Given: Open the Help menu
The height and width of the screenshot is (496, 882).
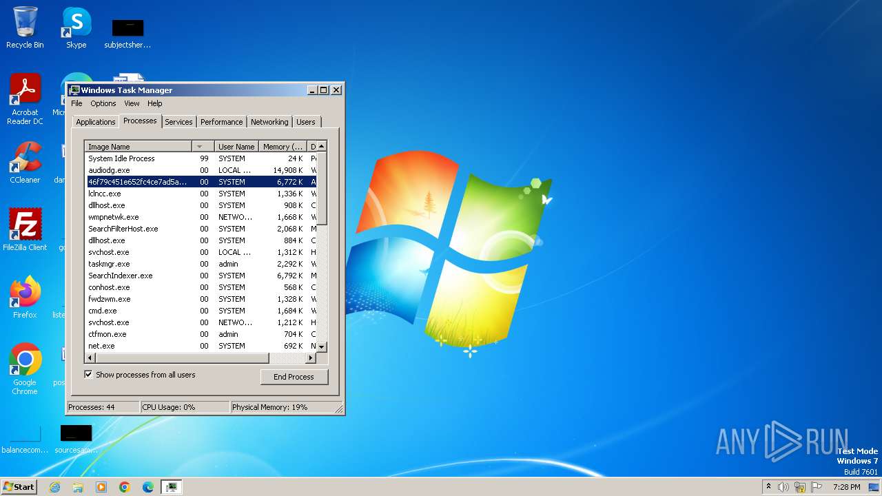Looking at the screenshot, I should click(155, 103).
